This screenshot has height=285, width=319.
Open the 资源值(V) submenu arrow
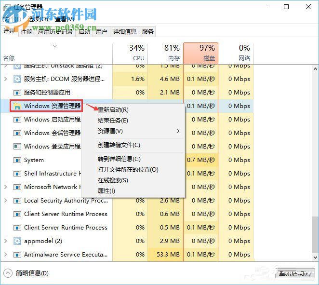pyautogui.click(x=178, y=131)
